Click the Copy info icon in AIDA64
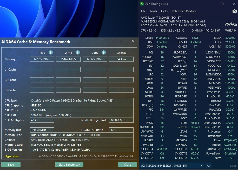Viewport: 238px width, 170px height. pos(104,52)
